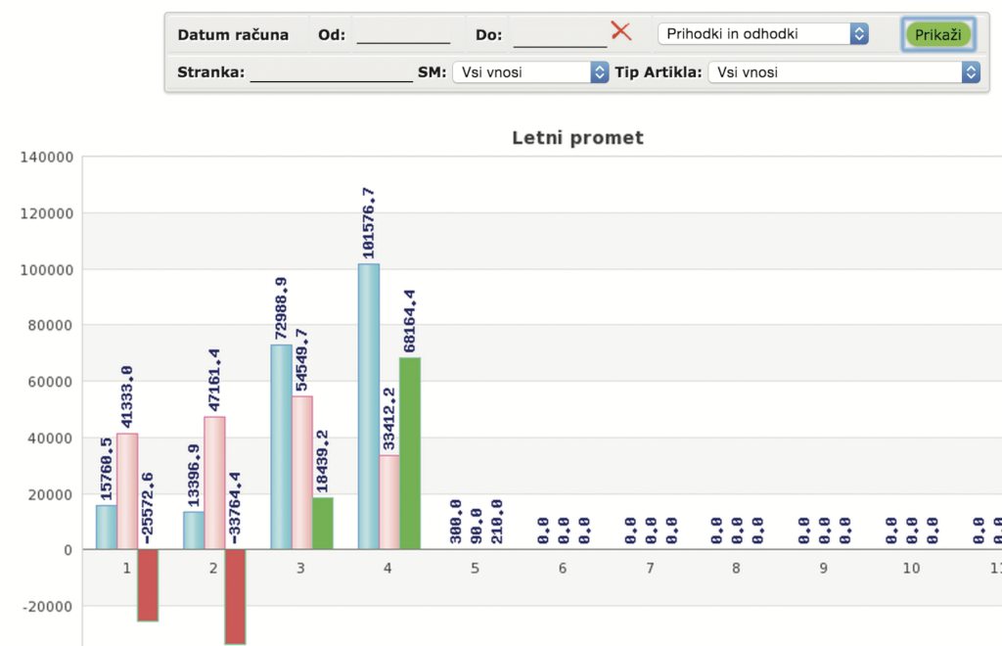Click the green bar labeled 18439.2
The image size is (1002, 646).
323,523
